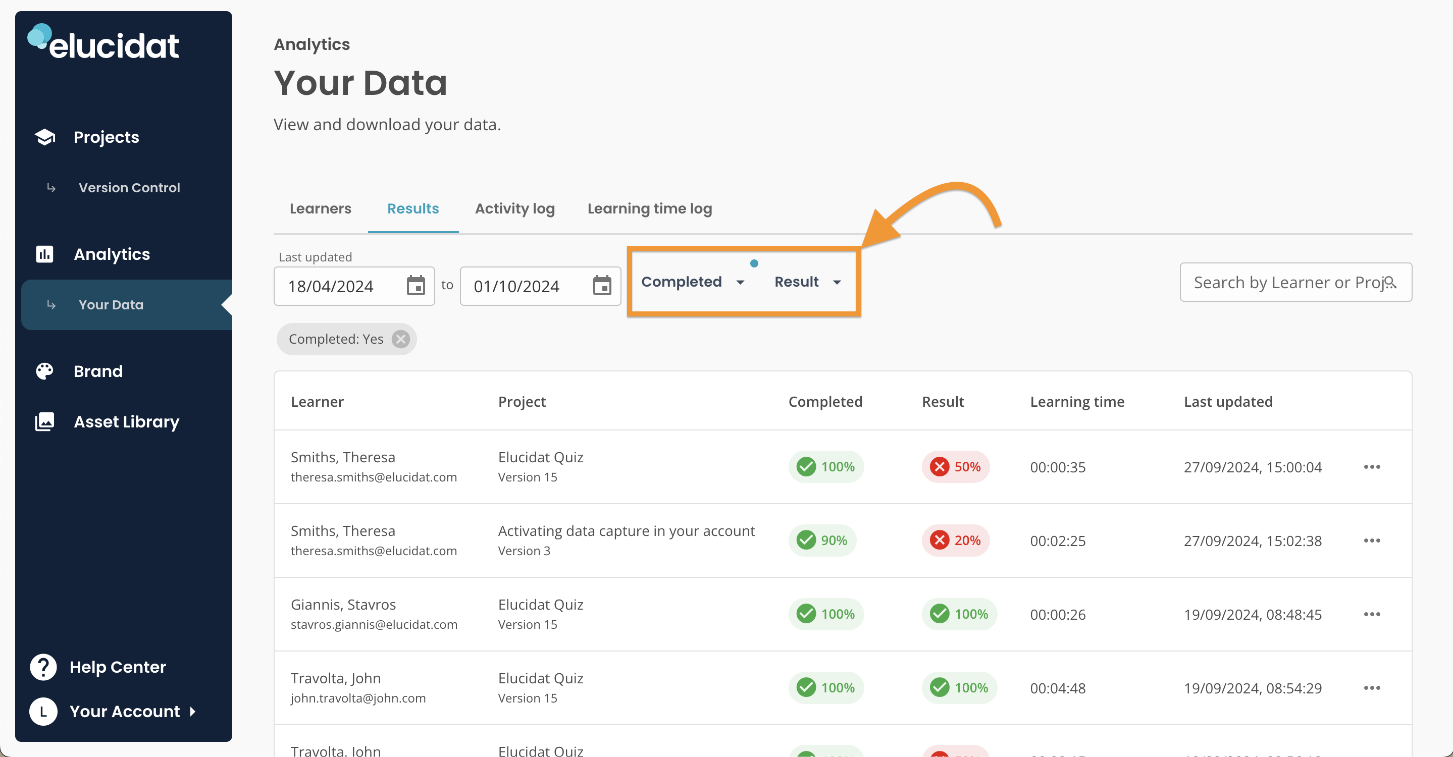Screen dimensions: 1453x757
Task: Open the Learning time log tab
Action: [x=650, y=208]
